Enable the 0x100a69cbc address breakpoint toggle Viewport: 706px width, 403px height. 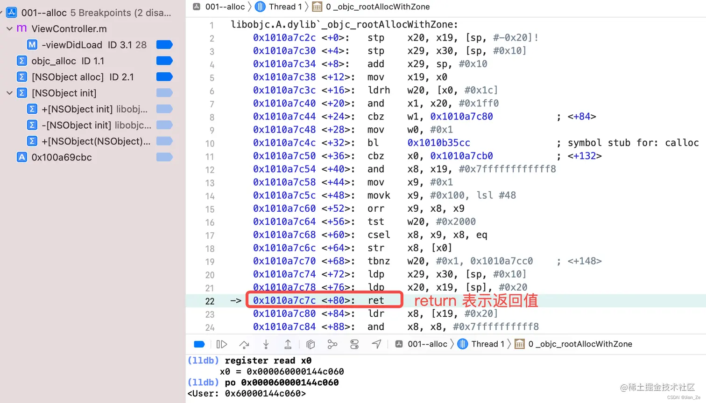coord(164,157)
